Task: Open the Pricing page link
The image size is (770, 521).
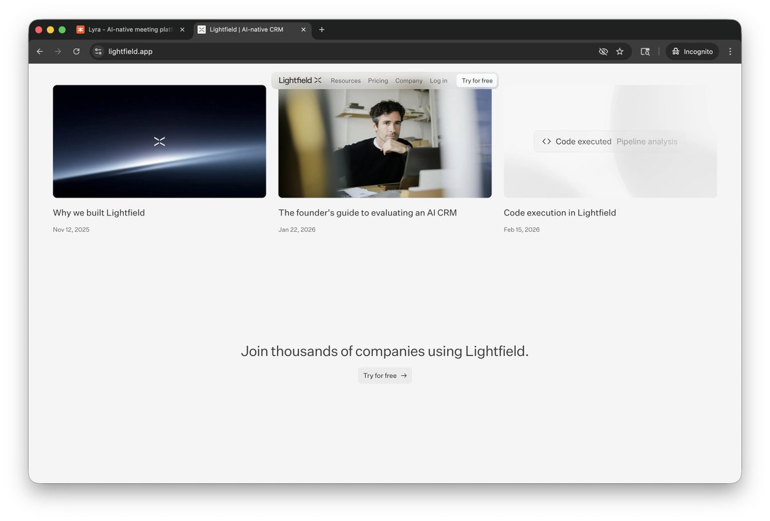Action: tap(378, 81)
